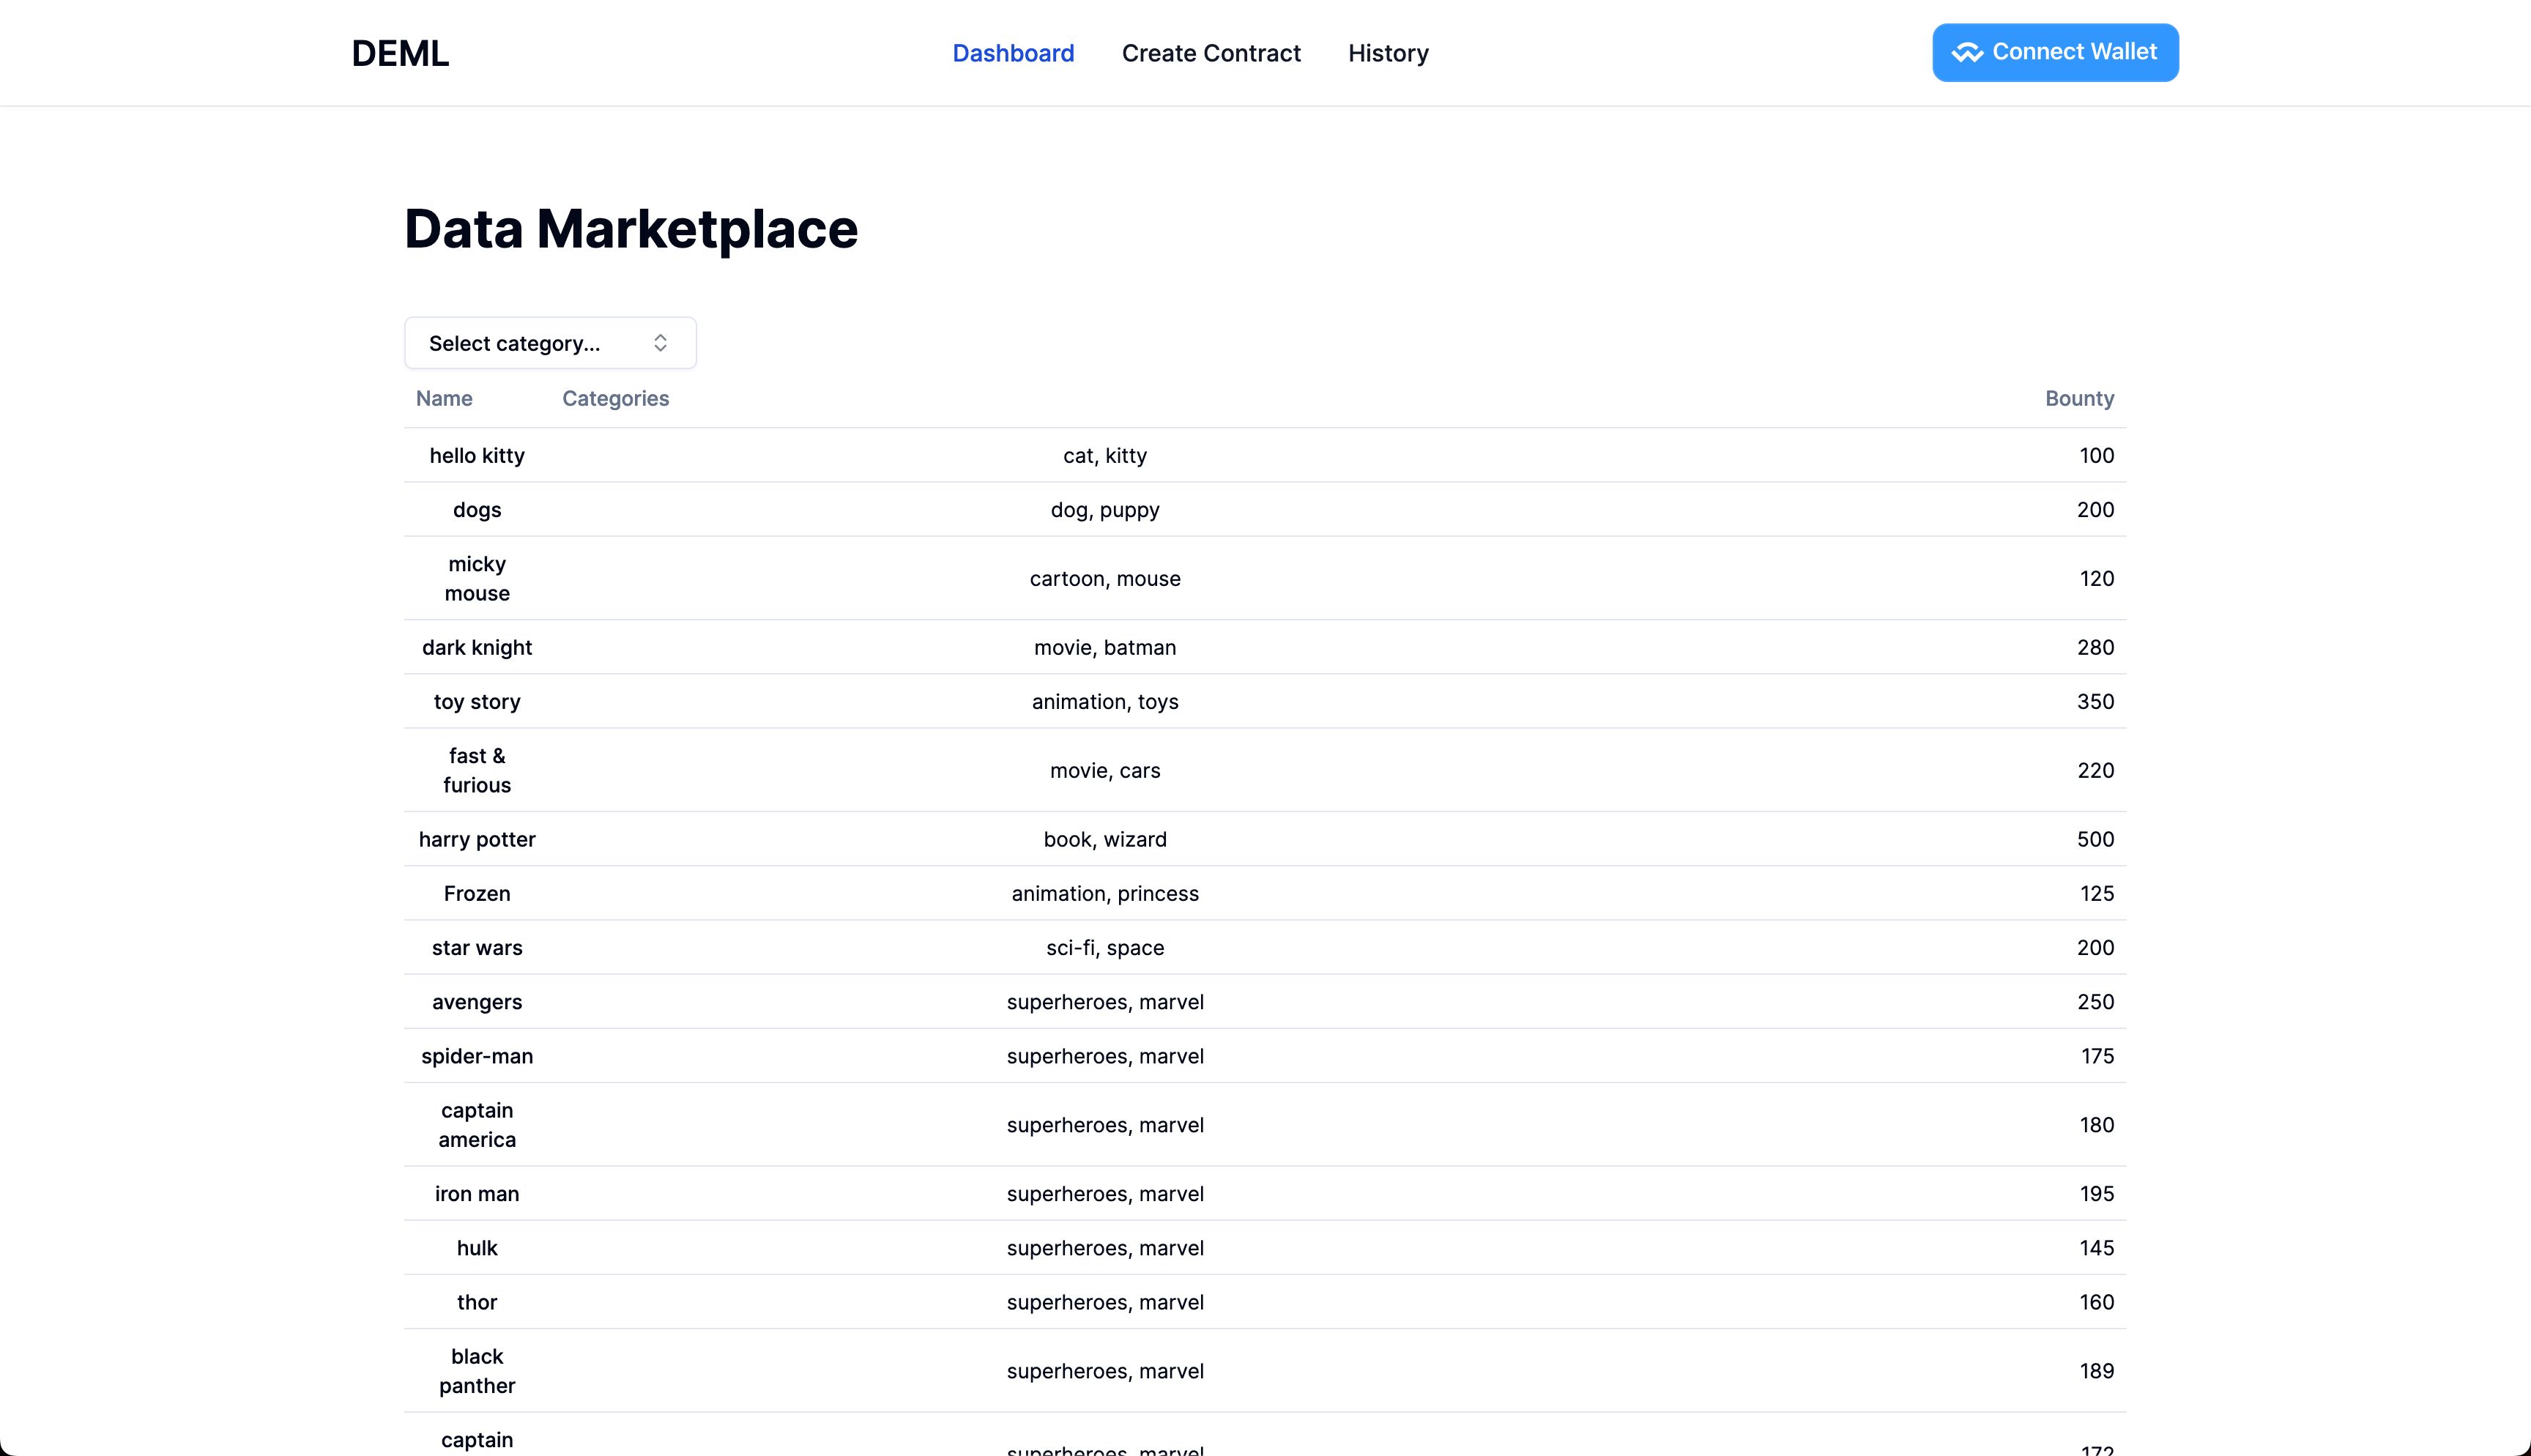Select the cartoon, mouse categories cell

pos(1104,578)
